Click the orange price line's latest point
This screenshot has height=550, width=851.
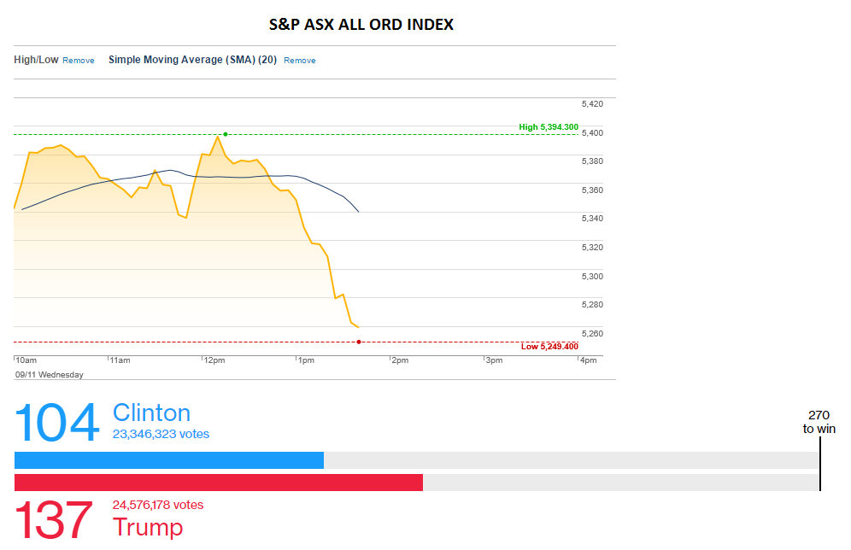[358, 327]
